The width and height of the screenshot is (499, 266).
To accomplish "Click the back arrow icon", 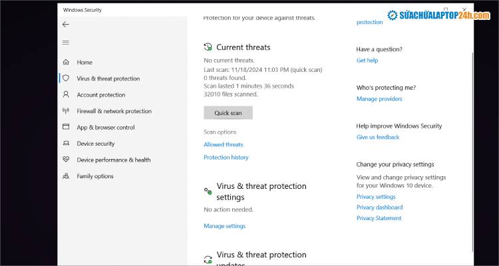I will [65, 25].
